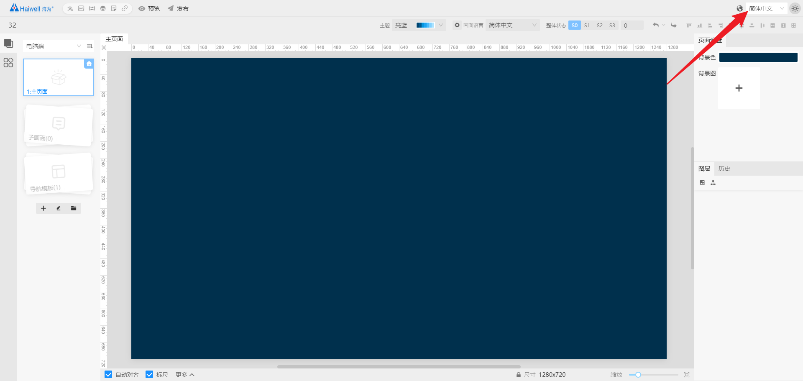Click the fit-to-screen zoom icon
The width and height of the screenshot is (803, 381).
click(x=686, y=375)
